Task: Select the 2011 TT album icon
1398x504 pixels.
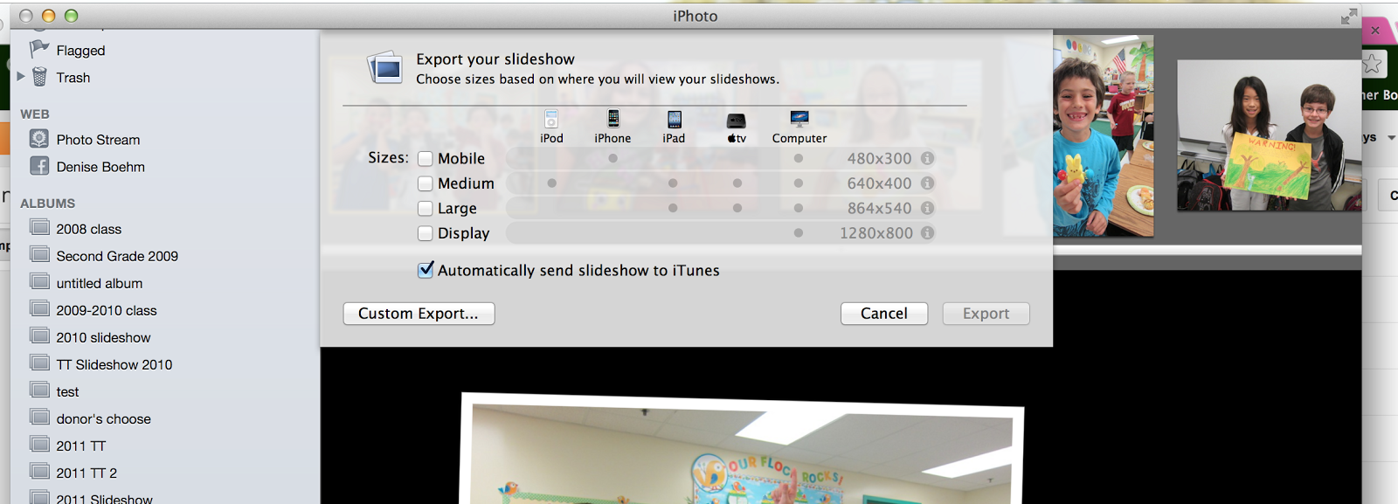Action: pos(39,445)
